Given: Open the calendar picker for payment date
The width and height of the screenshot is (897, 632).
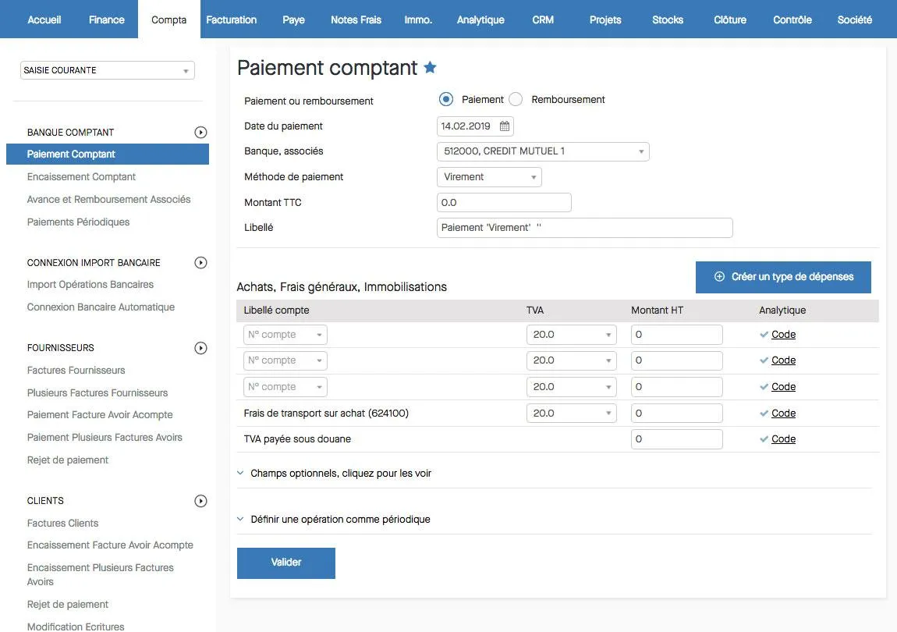Looking at the screenshot, I should (x=505, y=126).
